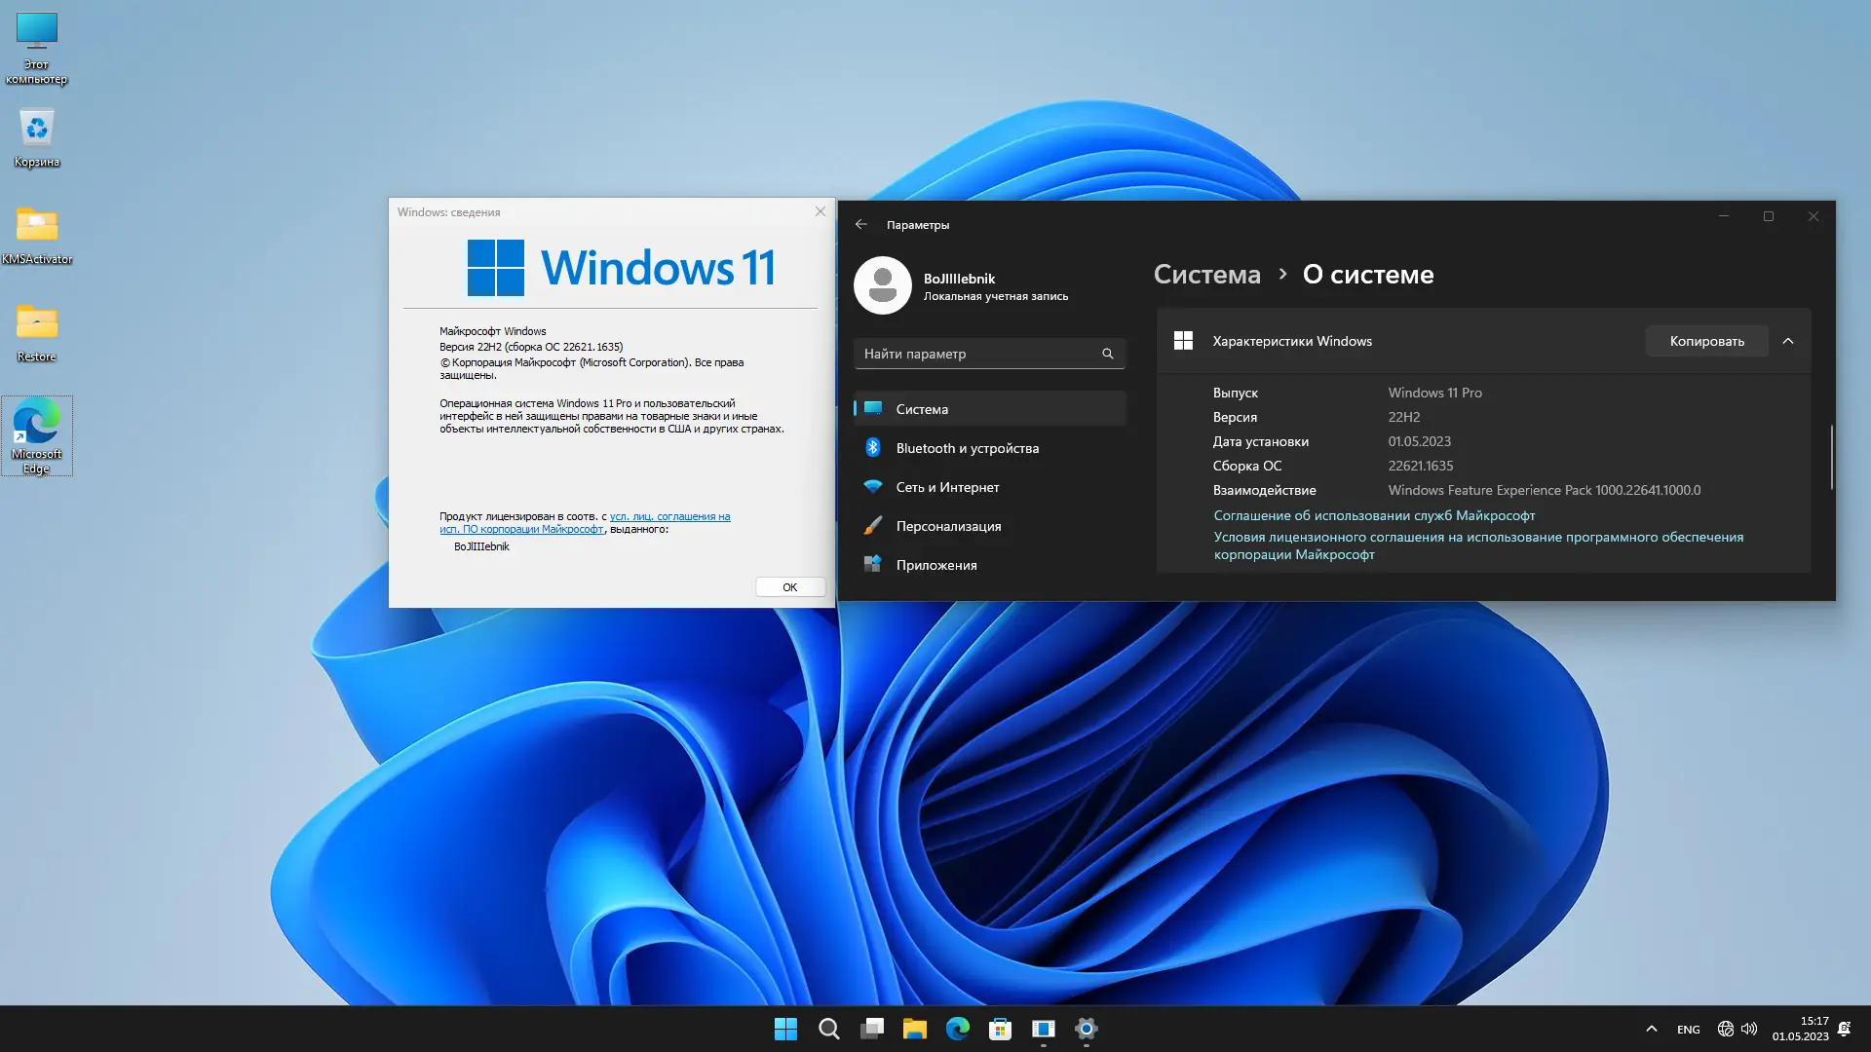Screen dimensions: 1871x1052
Task: Open Персонализация settings category
Action: point(948,526)
